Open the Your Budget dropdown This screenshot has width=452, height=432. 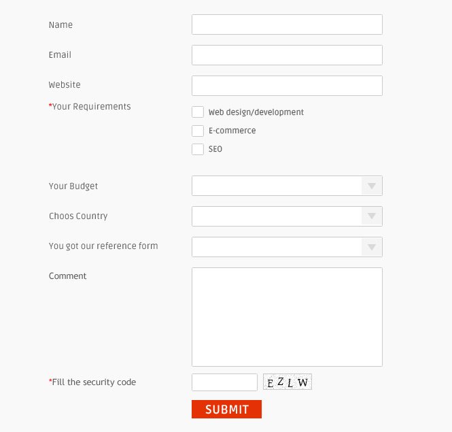[287, 186]
